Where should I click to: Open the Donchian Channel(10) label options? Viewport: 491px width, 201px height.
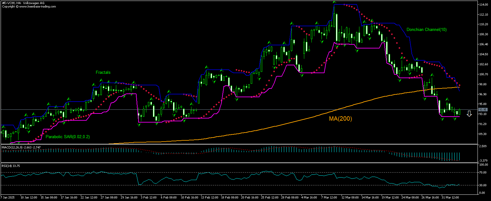[427, 29]
